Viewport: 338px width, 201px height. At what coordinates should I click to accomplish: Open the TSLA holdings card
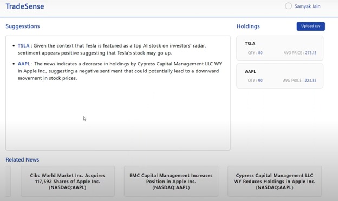pos(280,48)
